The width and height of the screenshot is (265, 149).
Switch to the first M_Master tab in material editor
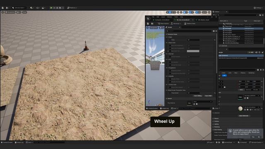tap(162, 20)
